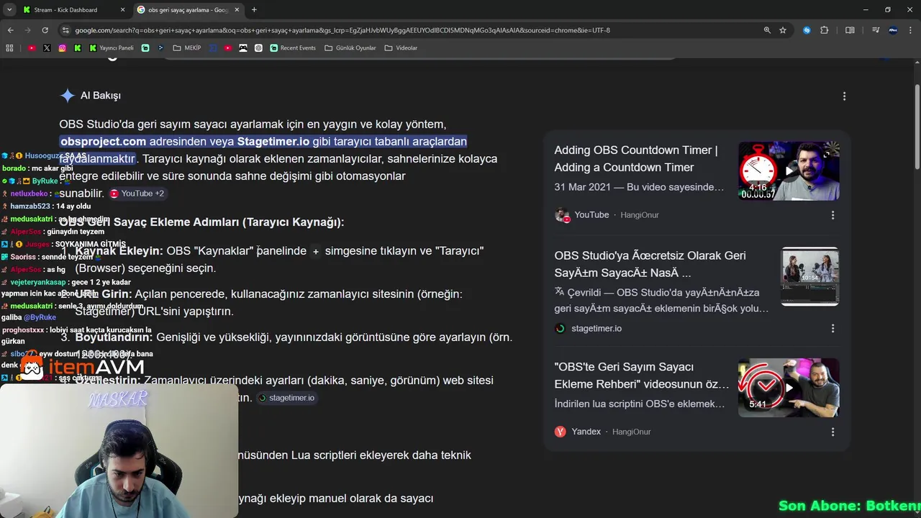This screenshot has width=921, height=518.
Task: Play the 5:41 Yandex video thumbnail
Action: [x=789, y=388]
